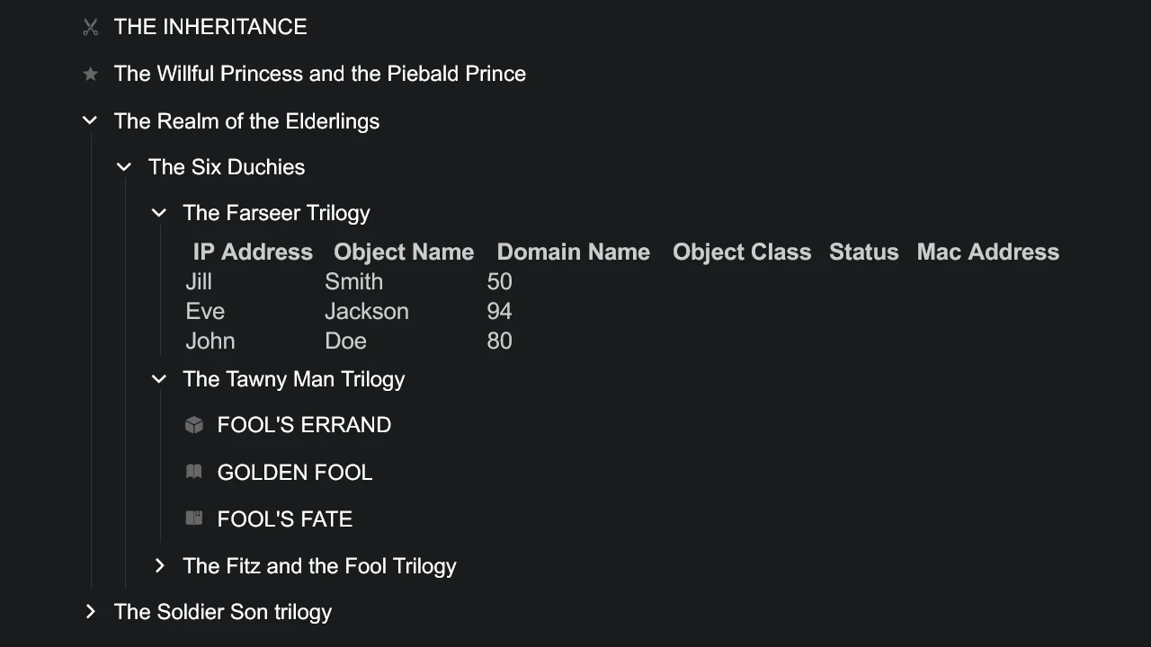The width and height of the screenshot is (1151, 647).
Task: Click the Object Name column header
Action: click(x=403, y=252)
